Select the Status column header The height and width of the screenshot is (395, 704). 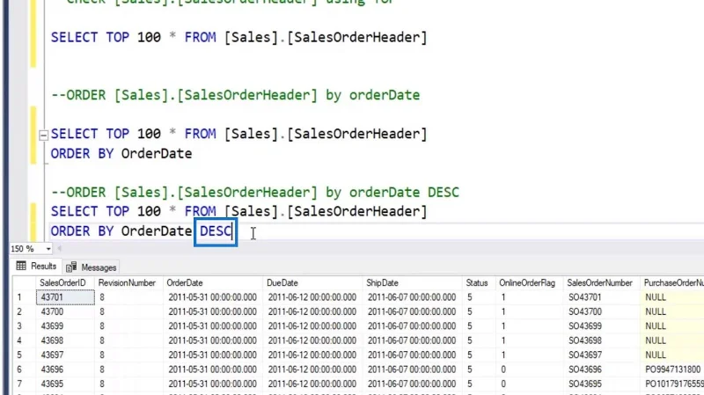click(479, 282)
